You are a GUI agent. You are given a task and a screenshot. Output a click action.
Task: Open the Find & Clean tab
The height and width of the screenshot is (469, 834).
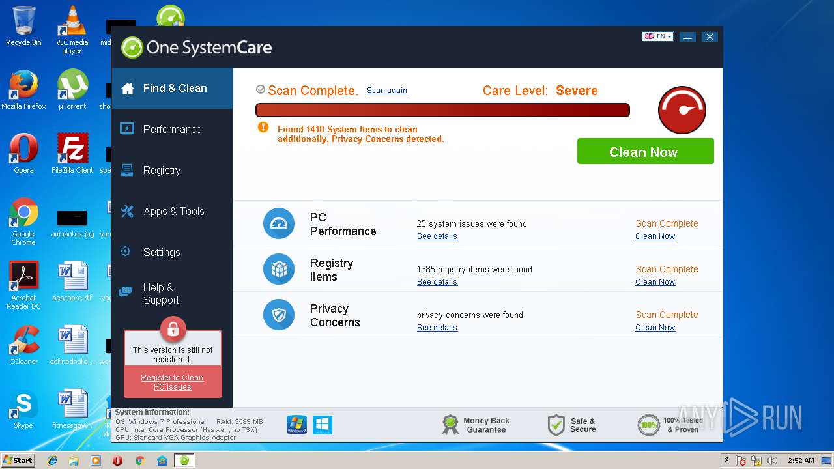click(172, 88)
